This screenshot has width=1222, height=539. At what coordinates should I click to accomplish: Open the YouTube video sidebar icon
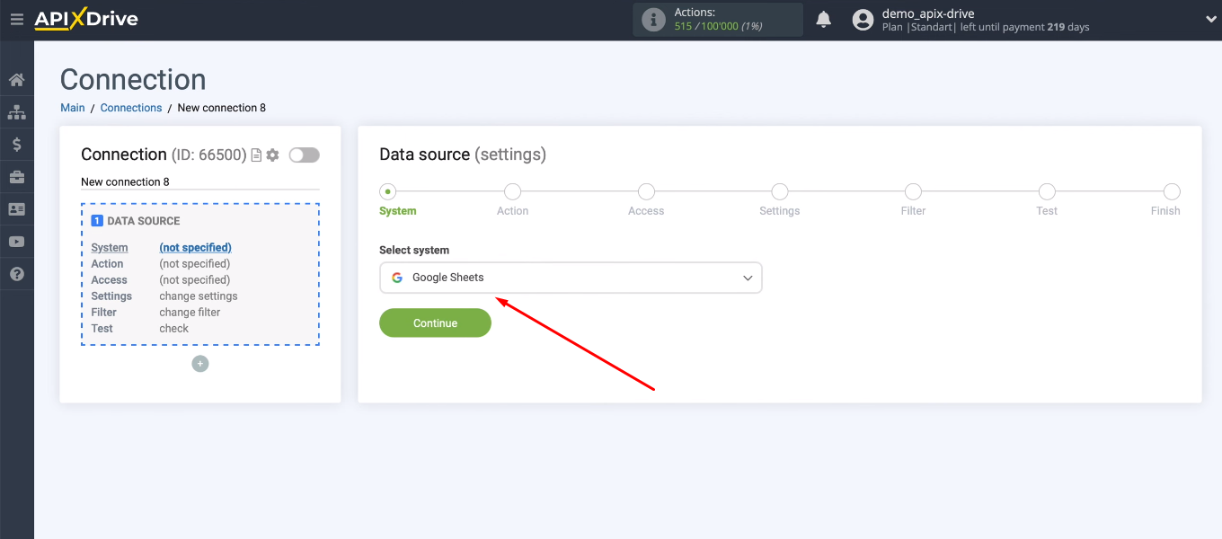click(16, 242)
